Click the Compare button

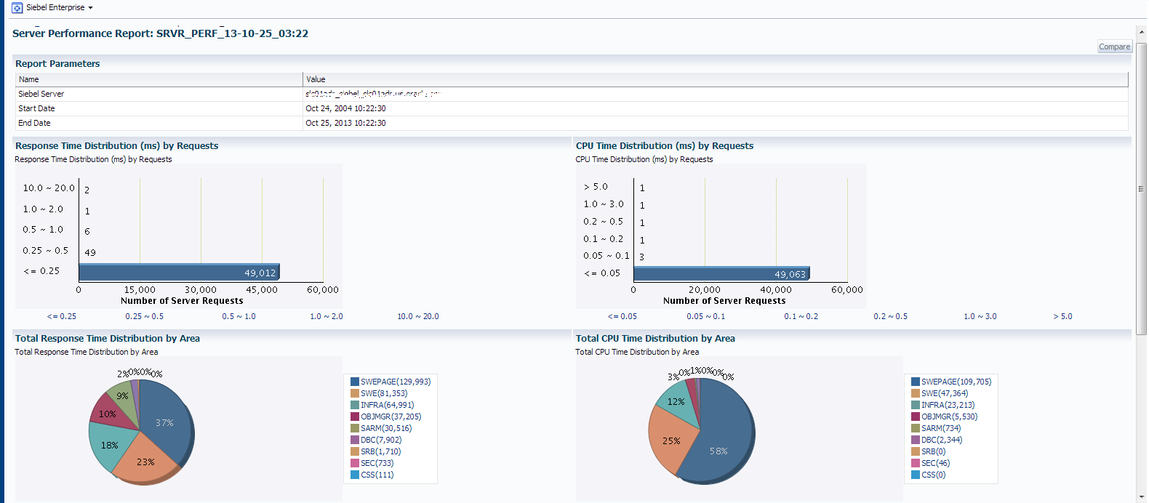tap(1114, 47)
